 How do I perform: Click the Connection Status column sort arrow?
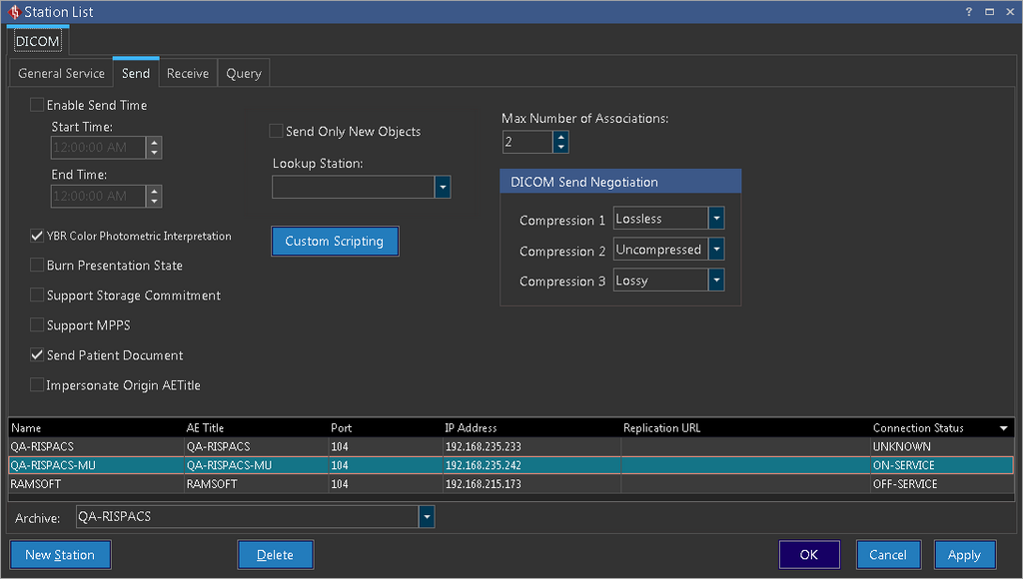[x=1003, y=428]
